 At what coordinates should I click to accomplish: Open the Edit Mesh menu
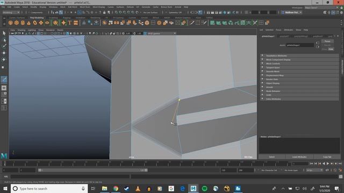click(x=73, y=7)
